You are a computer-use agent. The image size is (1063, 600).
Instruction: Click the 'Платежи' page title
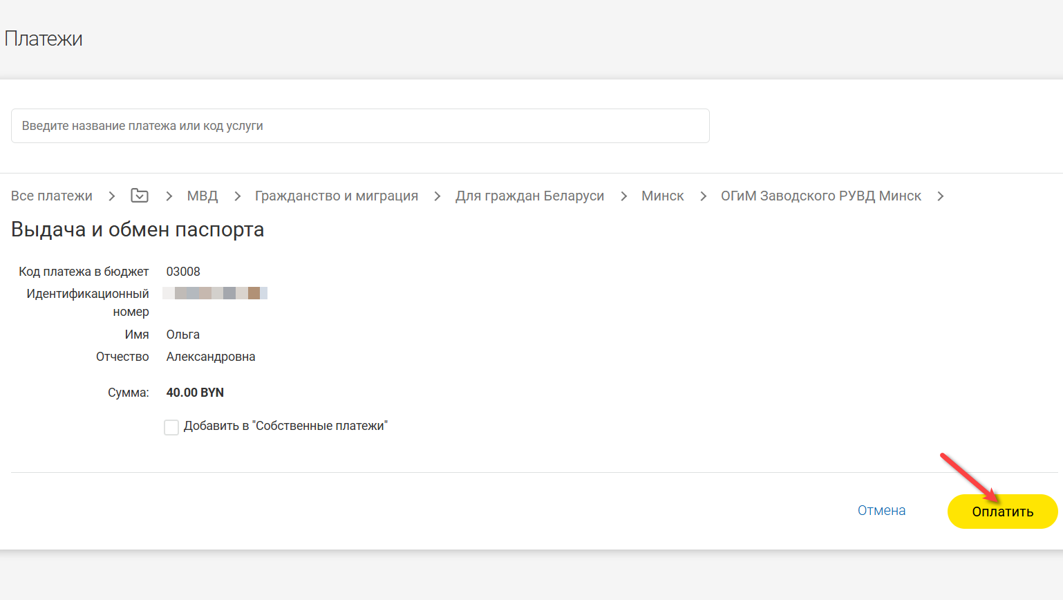click(44, 39)
